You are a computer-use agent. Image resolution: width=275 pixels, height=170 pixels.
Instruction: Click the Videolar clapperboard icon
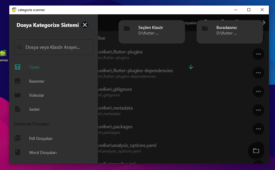pyautogui.click(x=17, y=95)
